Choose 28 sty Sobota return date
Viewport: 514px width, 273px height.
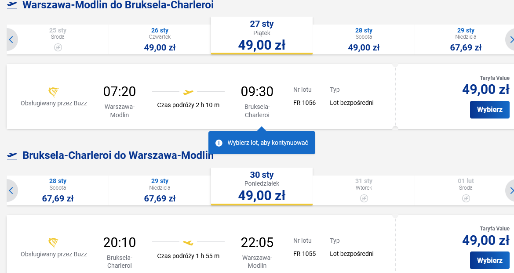pos(58,190)
